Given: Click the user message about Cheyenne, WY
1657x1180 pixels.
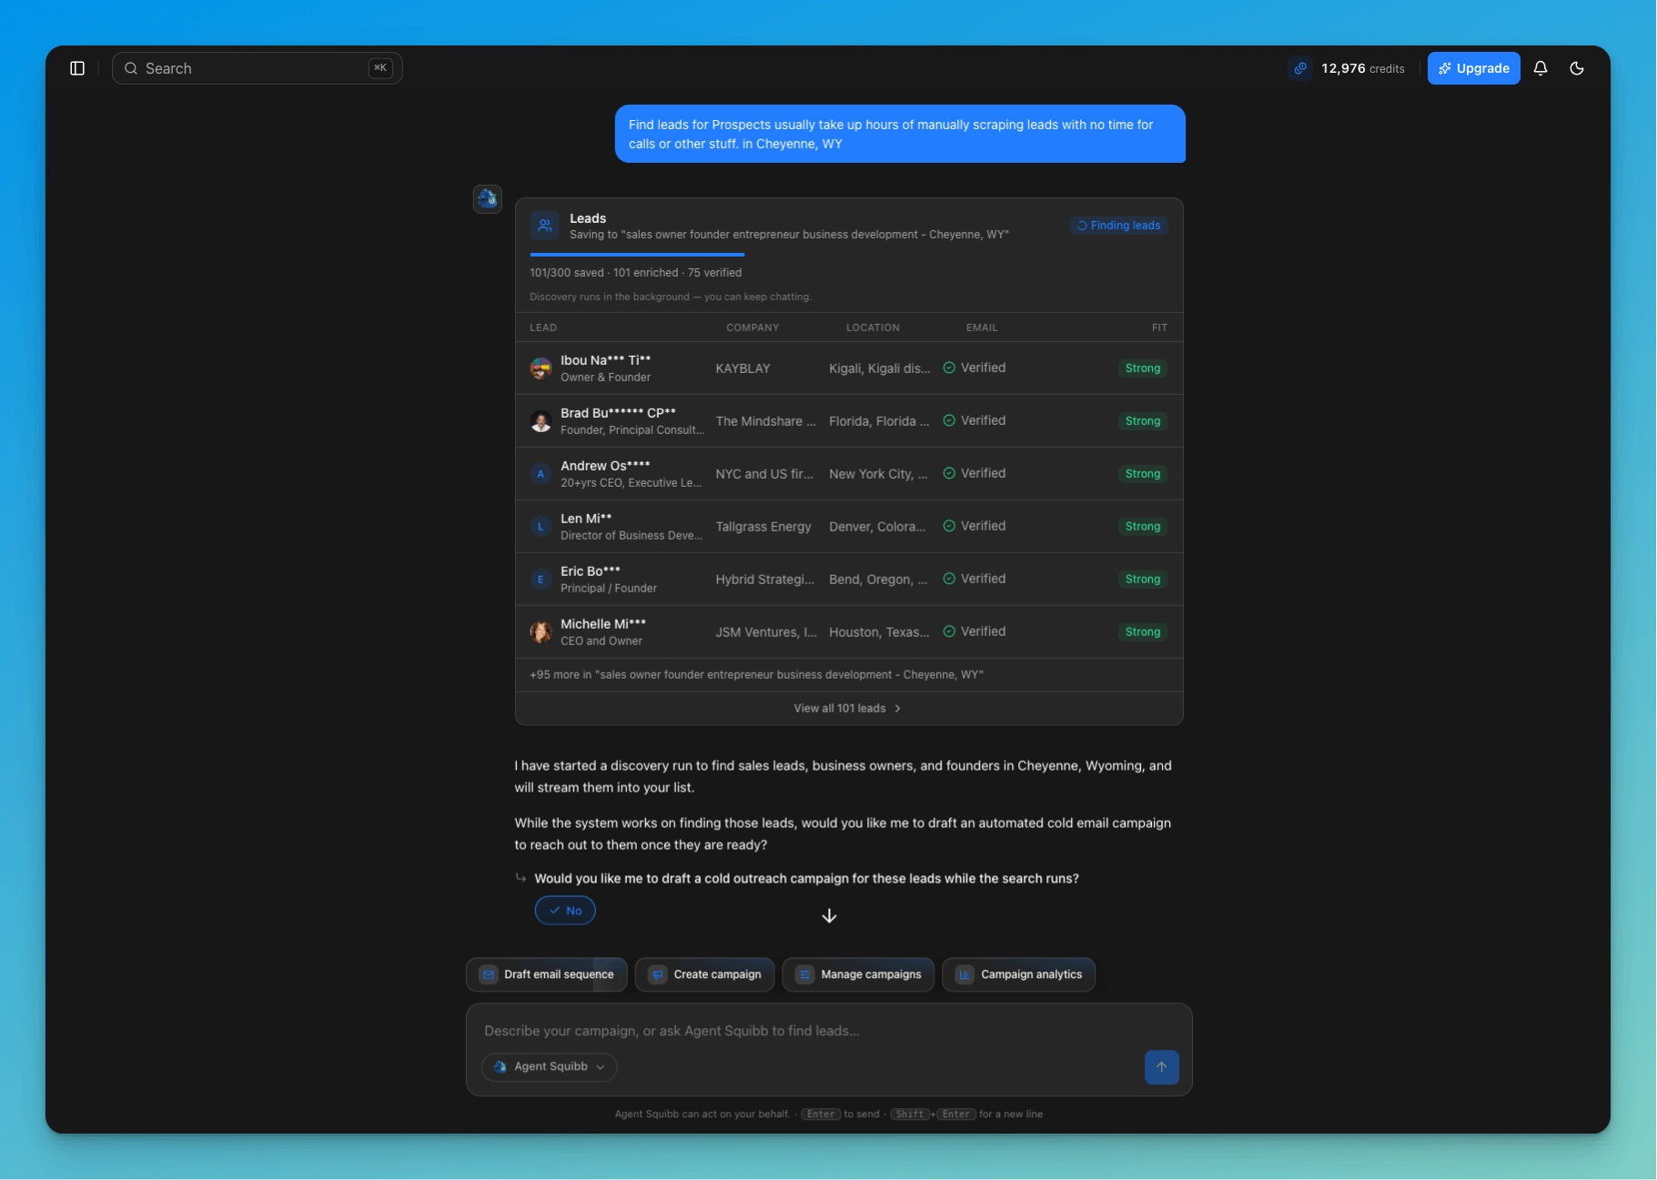Looking at the screenshot, I should 900,134.
